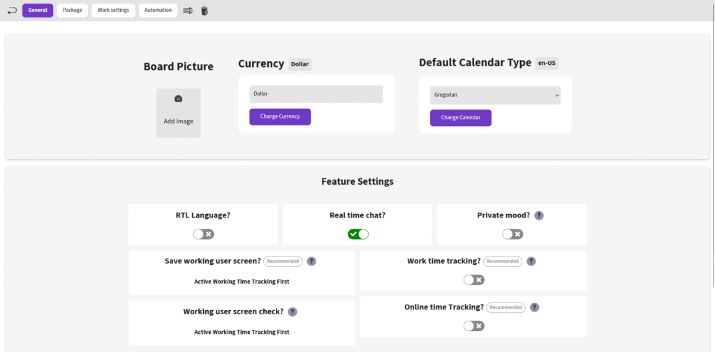Open help icon beside Private mood
This screenshot has width=715, height=352.
click(x=538, y=215)
